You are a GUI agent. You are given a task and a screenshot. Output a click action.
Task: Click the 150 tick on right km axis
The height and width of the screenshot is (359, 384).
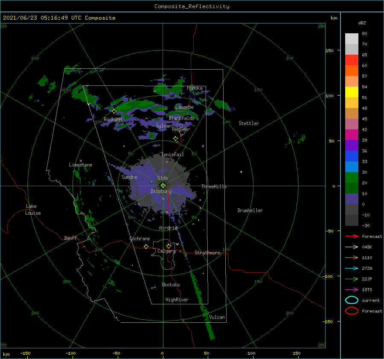pos(329,50)
